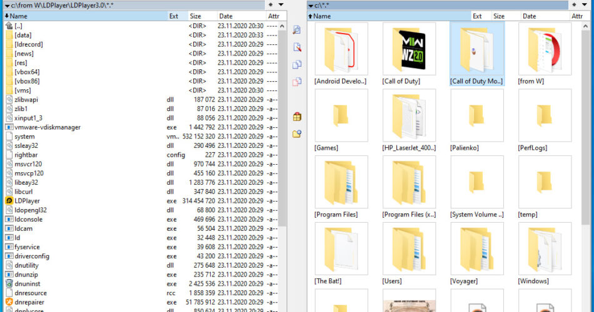
Task: Select the Users folder thumbnail
Action: 409,248
